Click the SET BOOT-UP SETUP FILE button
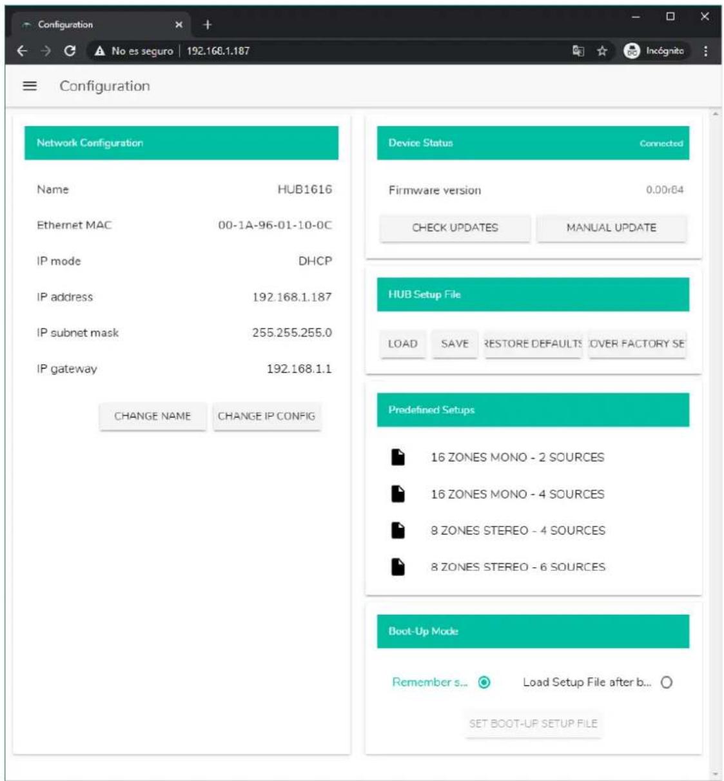 coord(533,724)
